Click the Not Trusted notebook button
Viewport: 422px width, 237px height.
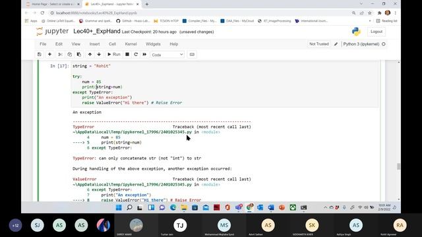click(x=319, y=44)
